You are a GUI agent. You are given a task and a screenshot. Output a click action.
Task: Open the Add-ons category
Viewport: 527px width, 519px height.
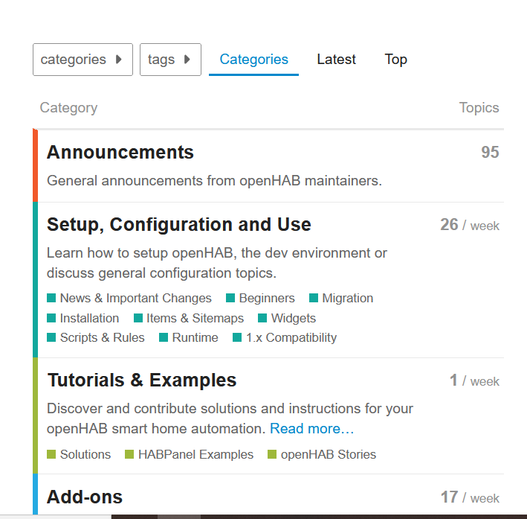85,497
